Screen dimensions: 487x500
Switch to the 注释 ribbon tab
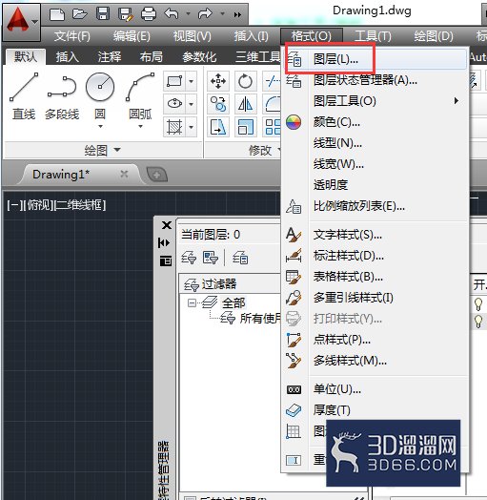tap(110, 56)
